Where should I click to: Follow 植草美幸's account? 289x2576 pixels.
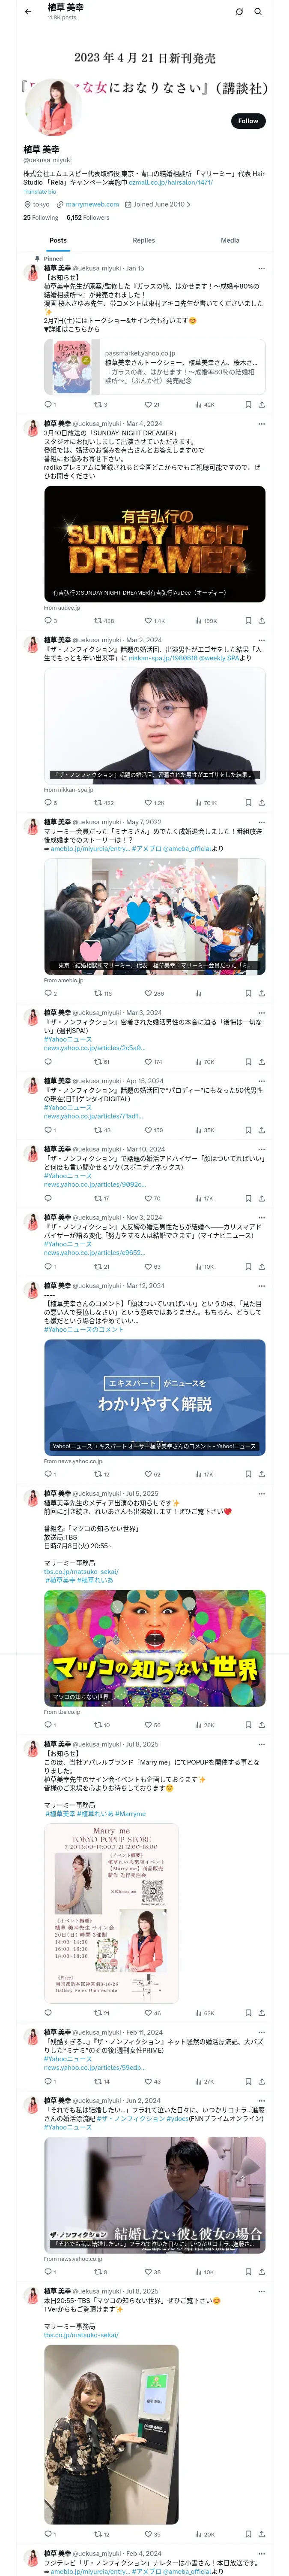coord(248,121)
